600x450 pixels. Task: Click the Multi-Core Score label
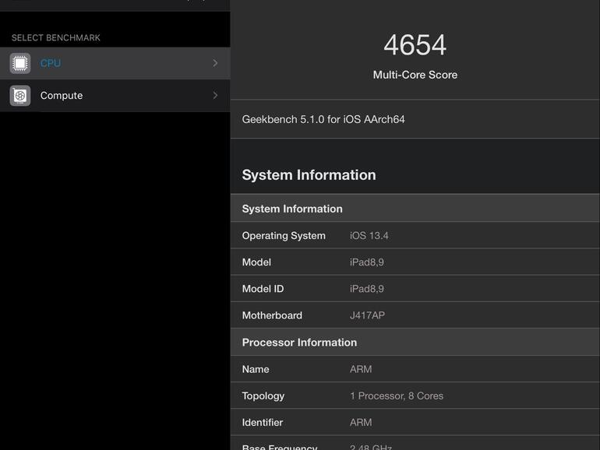point(415,75)
